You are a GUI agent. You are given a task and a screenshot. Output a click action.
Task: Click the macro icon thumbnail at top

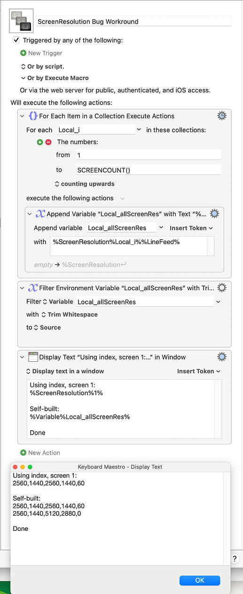pyautogui.click(x=21, y=21)
